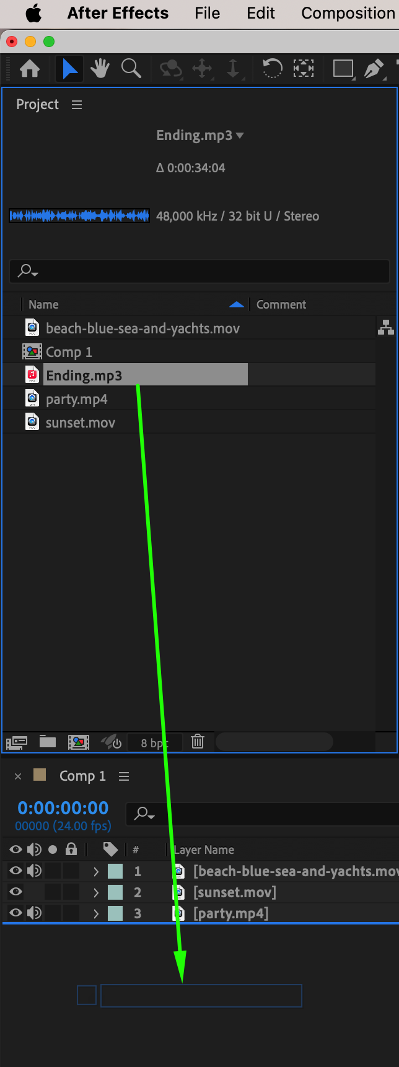
Task: Select the Zoom tool in toolbar
Action: [131, 68]
